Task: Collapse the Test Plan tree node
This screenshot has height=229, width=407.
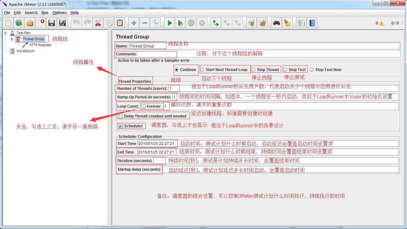Action: 5,33
